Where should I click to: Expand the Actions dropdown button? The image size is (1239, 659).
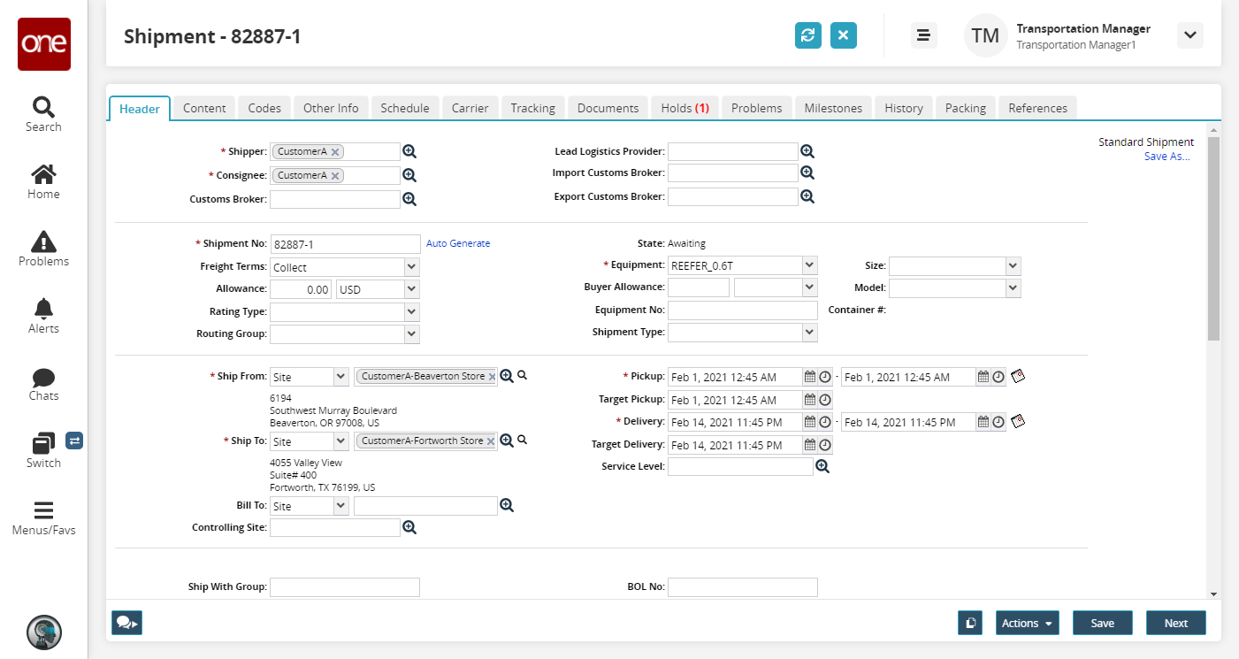point(1027,623)
